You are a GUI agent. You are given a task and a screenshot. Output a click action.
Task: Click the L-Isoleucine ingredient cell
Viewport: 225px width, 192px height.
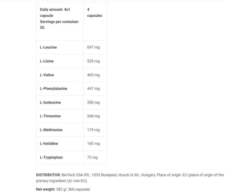click(50, 102)
